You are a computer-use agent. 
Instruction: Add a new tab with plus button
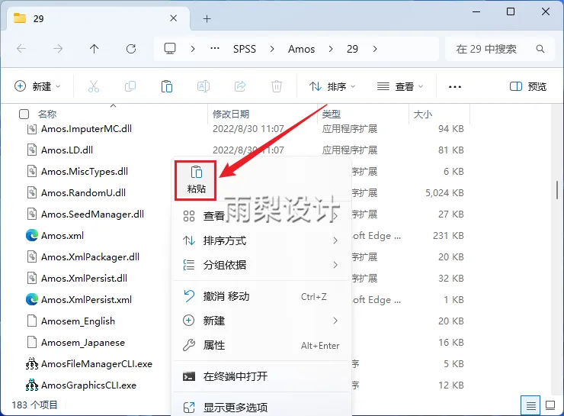tap(207, 18)
